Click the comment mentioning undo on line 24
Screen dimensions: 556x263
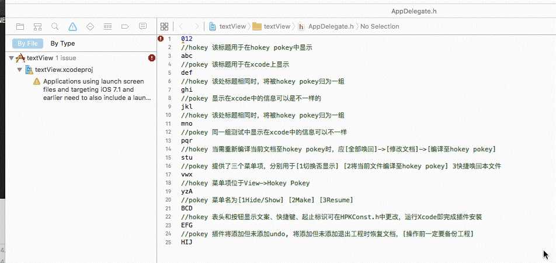click(x=327, y=234)
